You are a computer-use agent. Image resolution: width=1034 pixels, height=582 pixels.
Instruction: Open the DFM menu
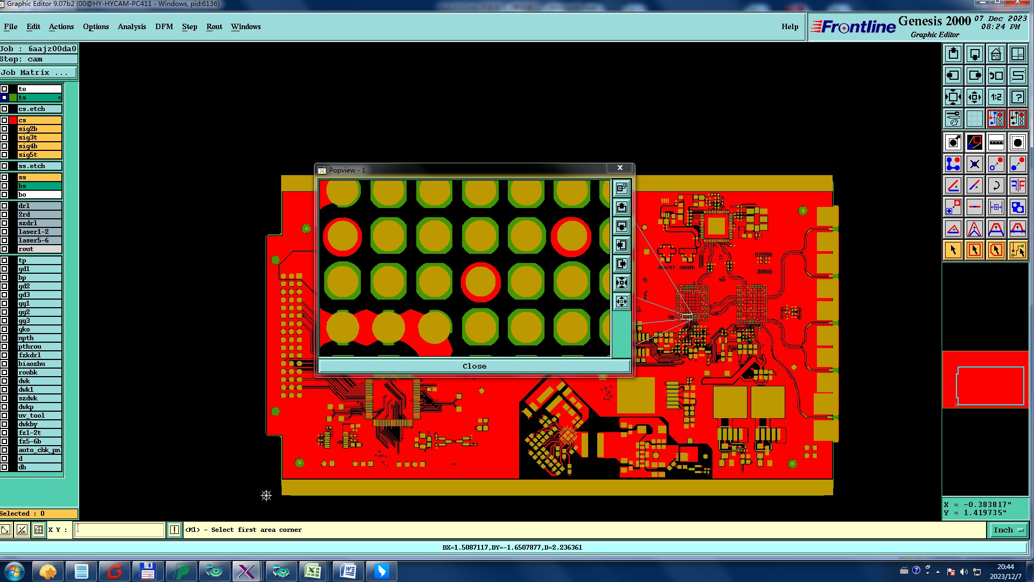[164, 26]
